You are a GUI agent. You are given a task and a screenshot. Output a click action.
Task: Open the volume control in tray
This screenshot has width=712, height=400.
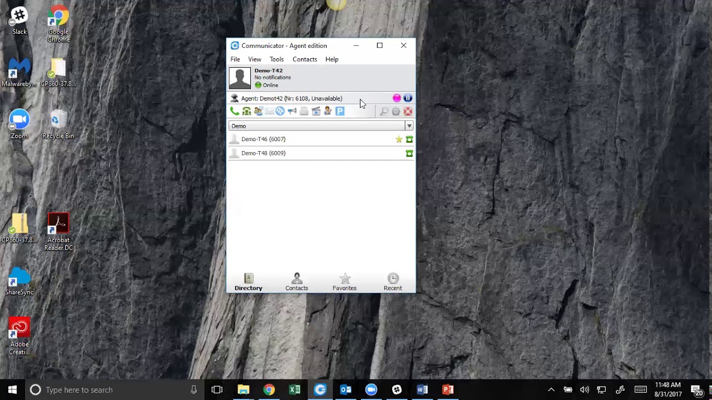[585, 390]
